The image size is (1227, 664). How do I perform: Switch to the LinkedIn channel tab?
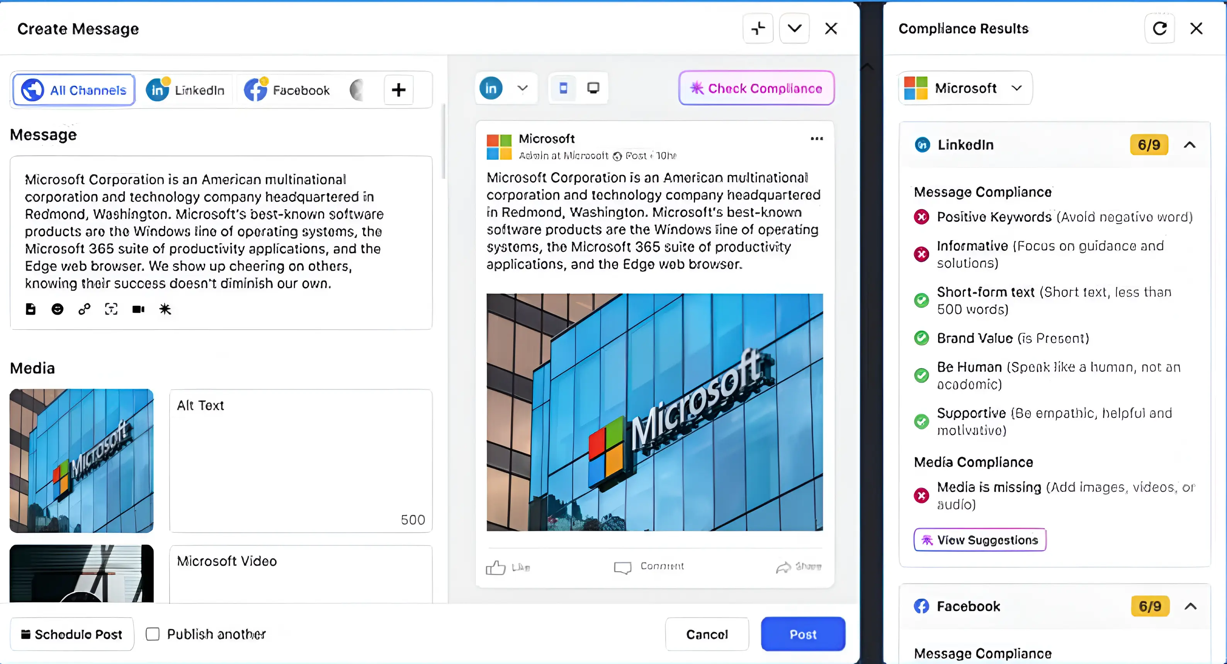click(x=186, y=90)
